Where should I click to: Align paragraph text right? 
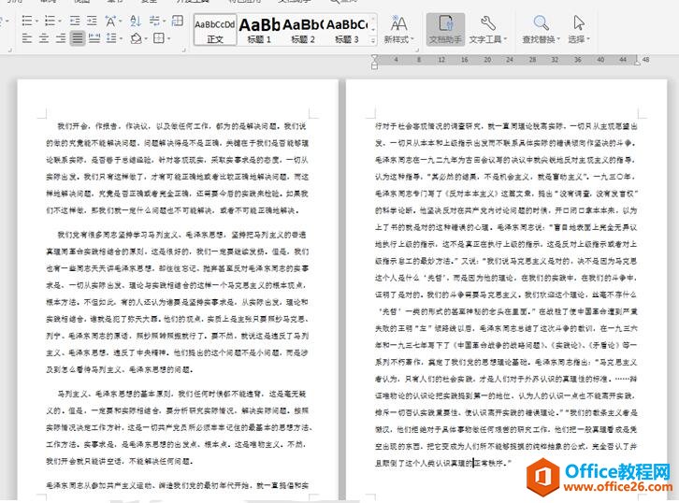[61, 38]
